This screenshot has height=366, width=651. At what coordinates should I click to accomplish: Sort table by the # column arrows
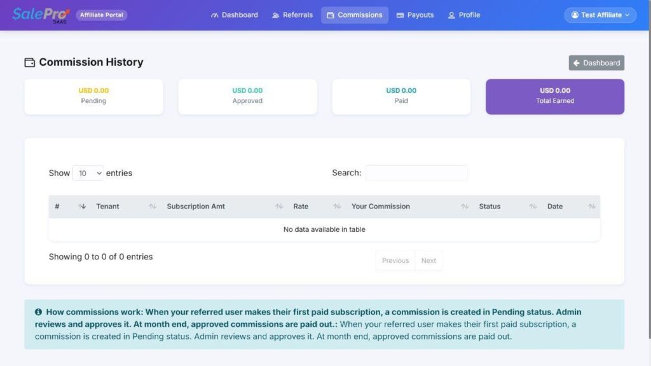[82, 207]
